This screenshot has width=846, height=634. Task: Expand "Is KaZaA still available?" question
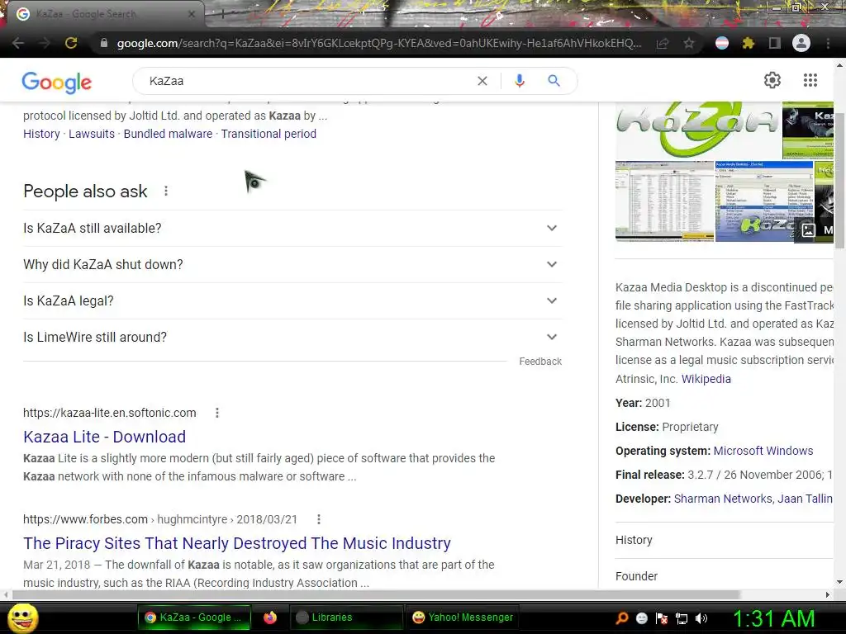292,228
